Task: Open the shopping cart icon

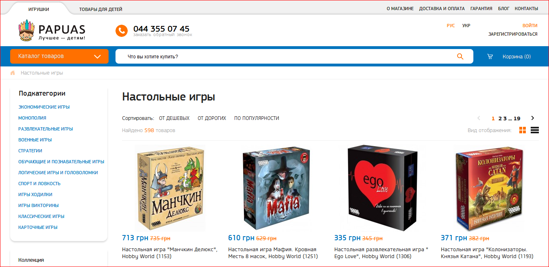Action: (490, 56)
